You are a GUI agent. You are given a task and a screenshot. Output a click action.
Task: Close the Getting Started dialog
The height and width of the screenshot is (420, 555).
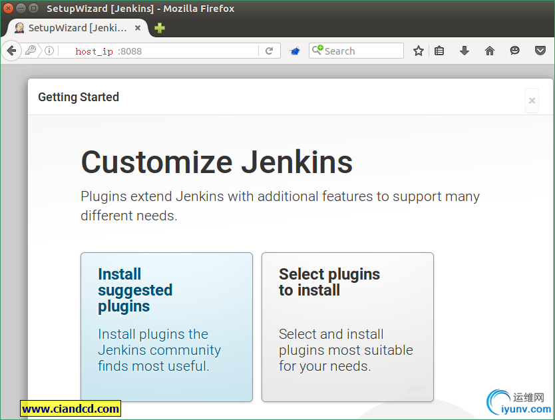532,101
